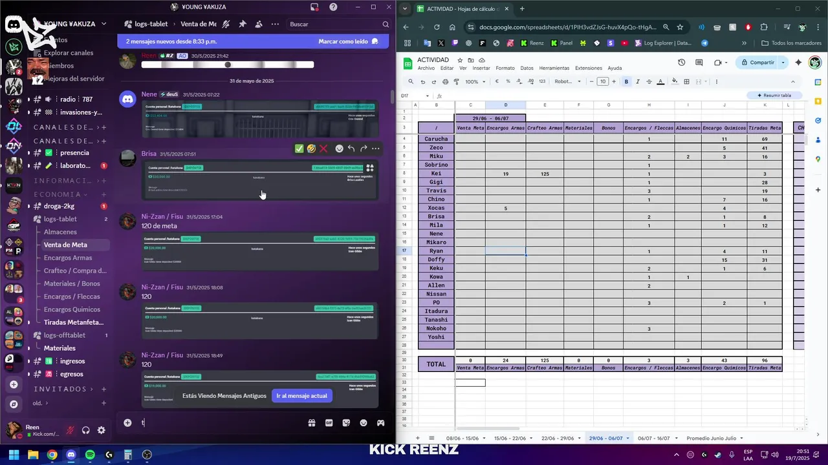Open Encargos Armas channel in Discord
828x465 pixels.
tap(68, 258)
